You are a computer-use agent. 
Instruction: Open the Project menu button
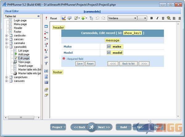click(58, 127)
